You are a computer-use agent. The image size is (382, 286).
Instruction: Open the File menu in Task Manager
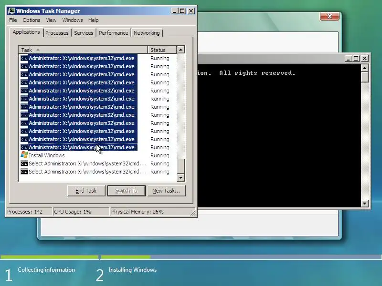pyautogui.click(x=13, y=20)
